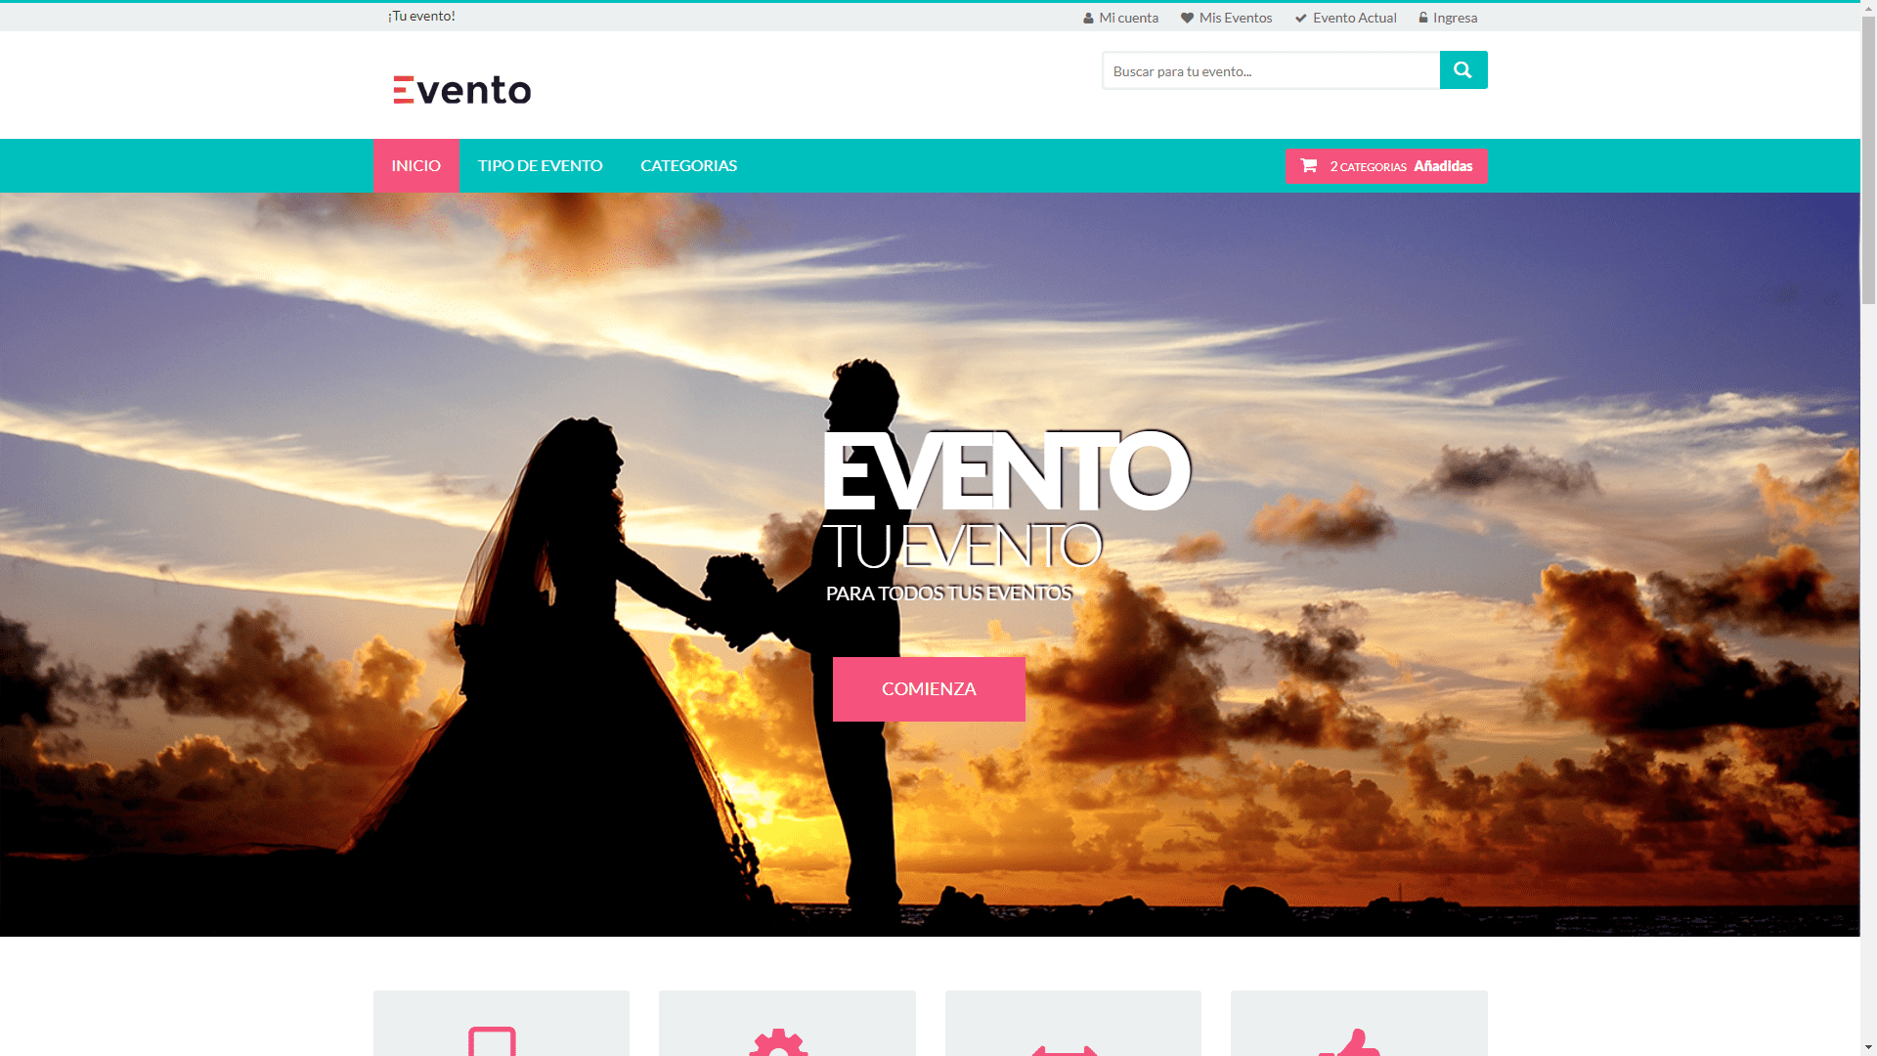
Task: Select the INICIO tab
Action: (x=415, y=165)
